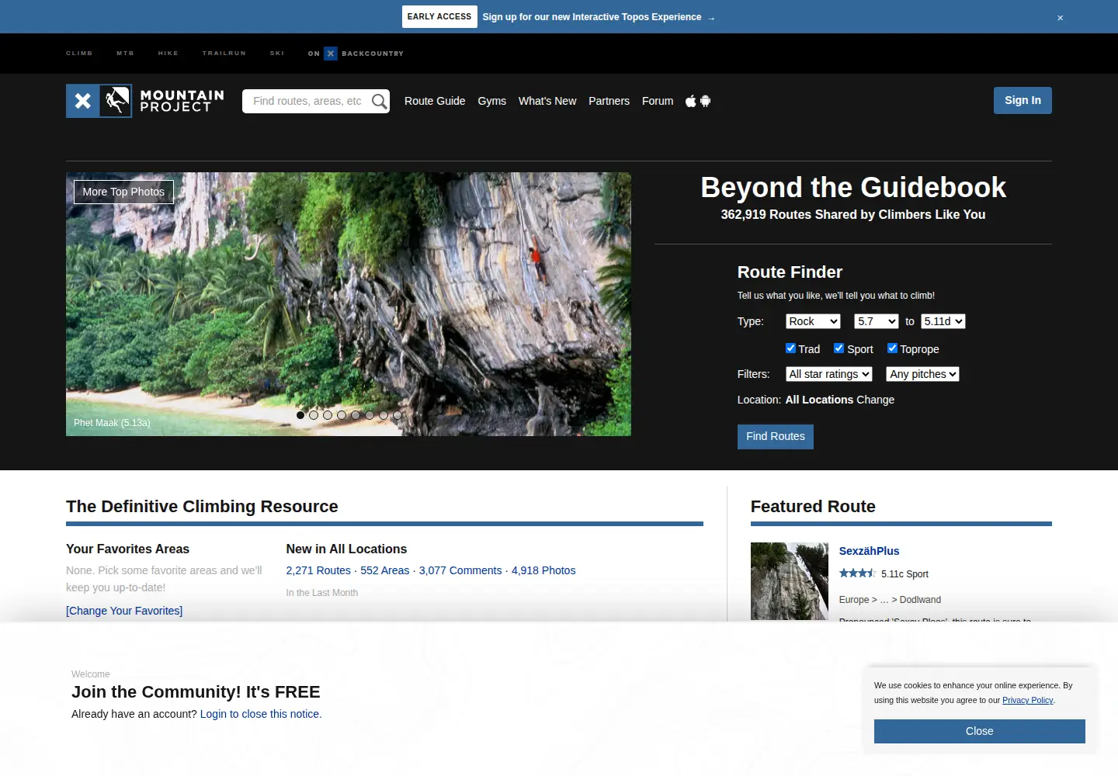1118x776 pixels.
Task: Select the first carousel dot
Action: point(300,415)
